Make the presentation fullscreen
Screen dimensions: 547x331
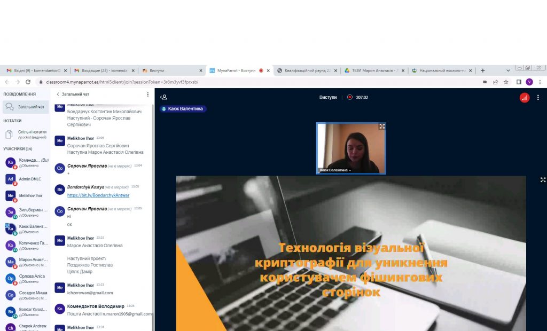coord(543,180)
